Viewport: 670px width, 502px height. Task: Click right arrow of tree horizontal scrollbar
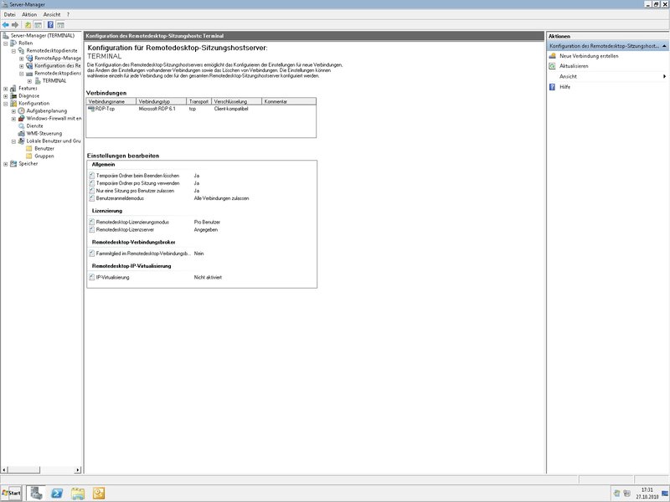click(78, 470)
